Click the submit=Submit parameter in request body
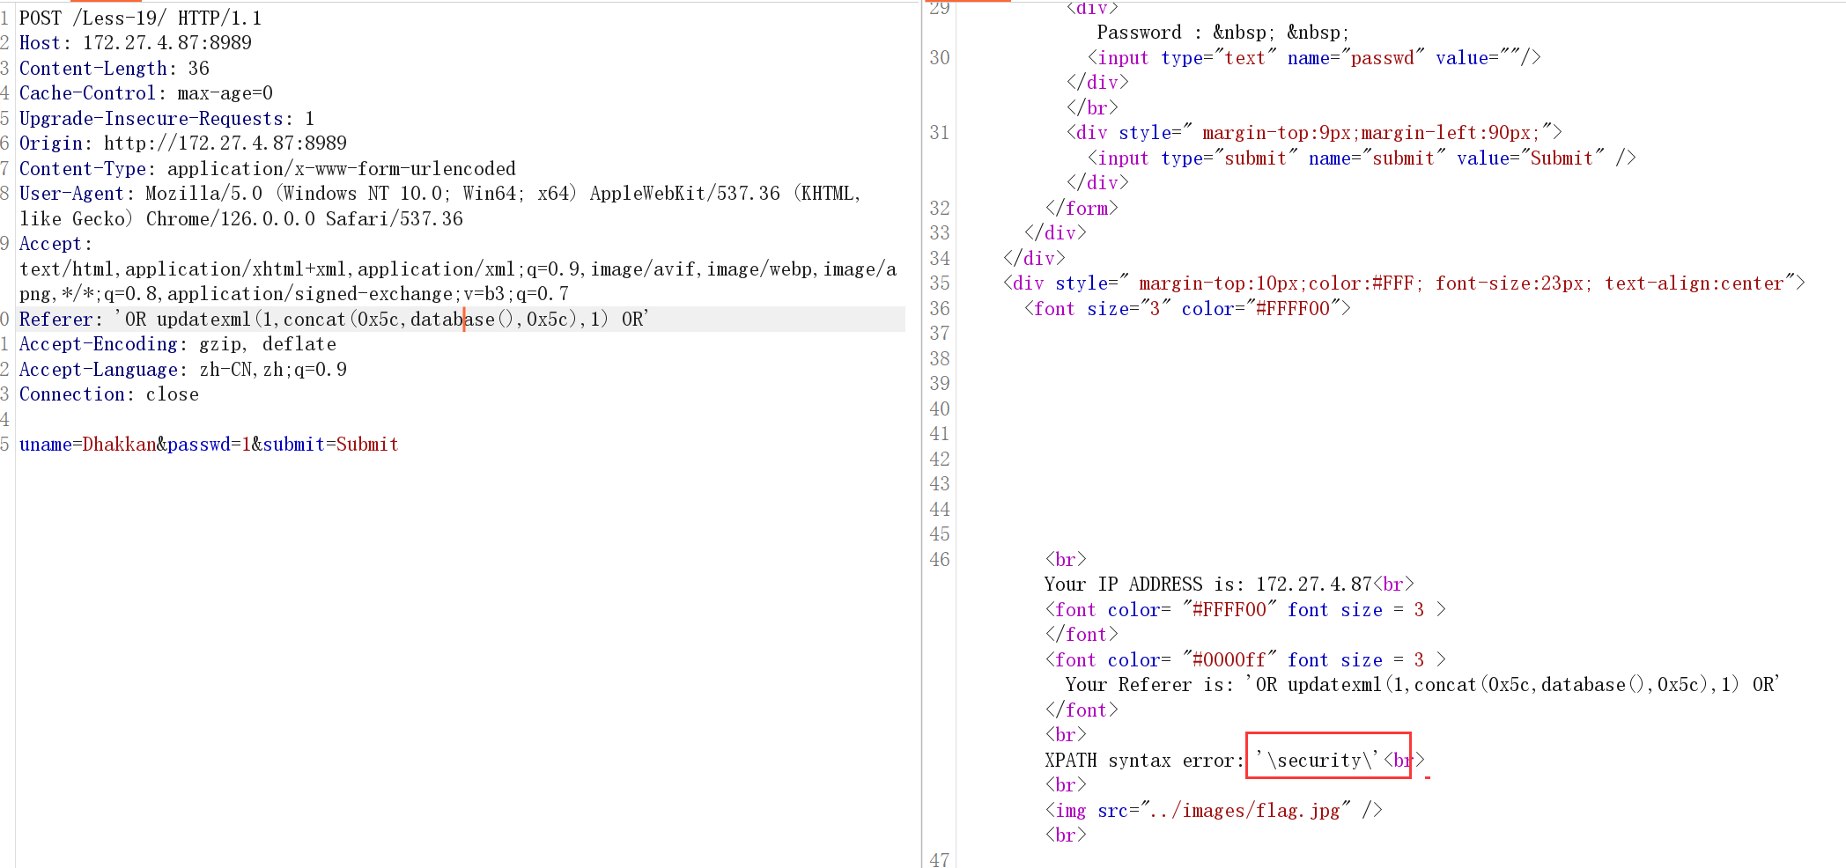Image resolution: width=1846 pixels, height=868 pixels. click(x=331, y=445)
